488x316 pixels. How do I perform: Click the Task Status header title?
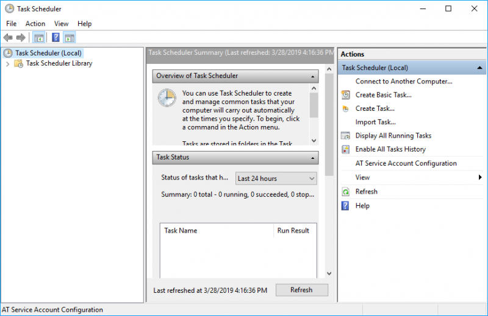[x=173, y=157]
